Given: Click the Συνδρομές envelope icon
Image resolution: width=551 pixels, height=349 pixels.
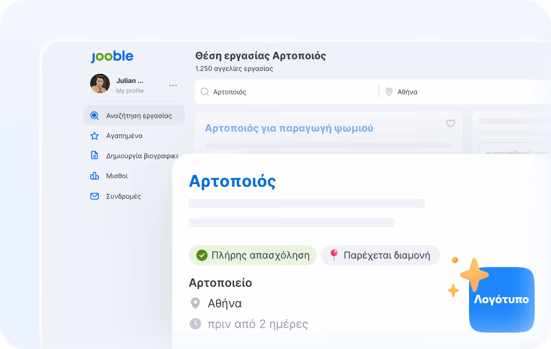Looking at the screenshot, I should (x=95, y=196).
